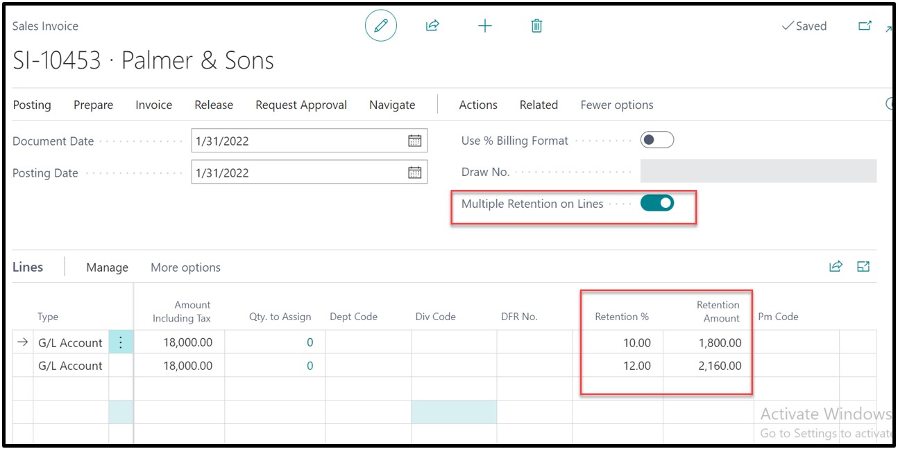This screenshot has height=449, width=898.
Task: Click the share icon in header
Action: 432,26
